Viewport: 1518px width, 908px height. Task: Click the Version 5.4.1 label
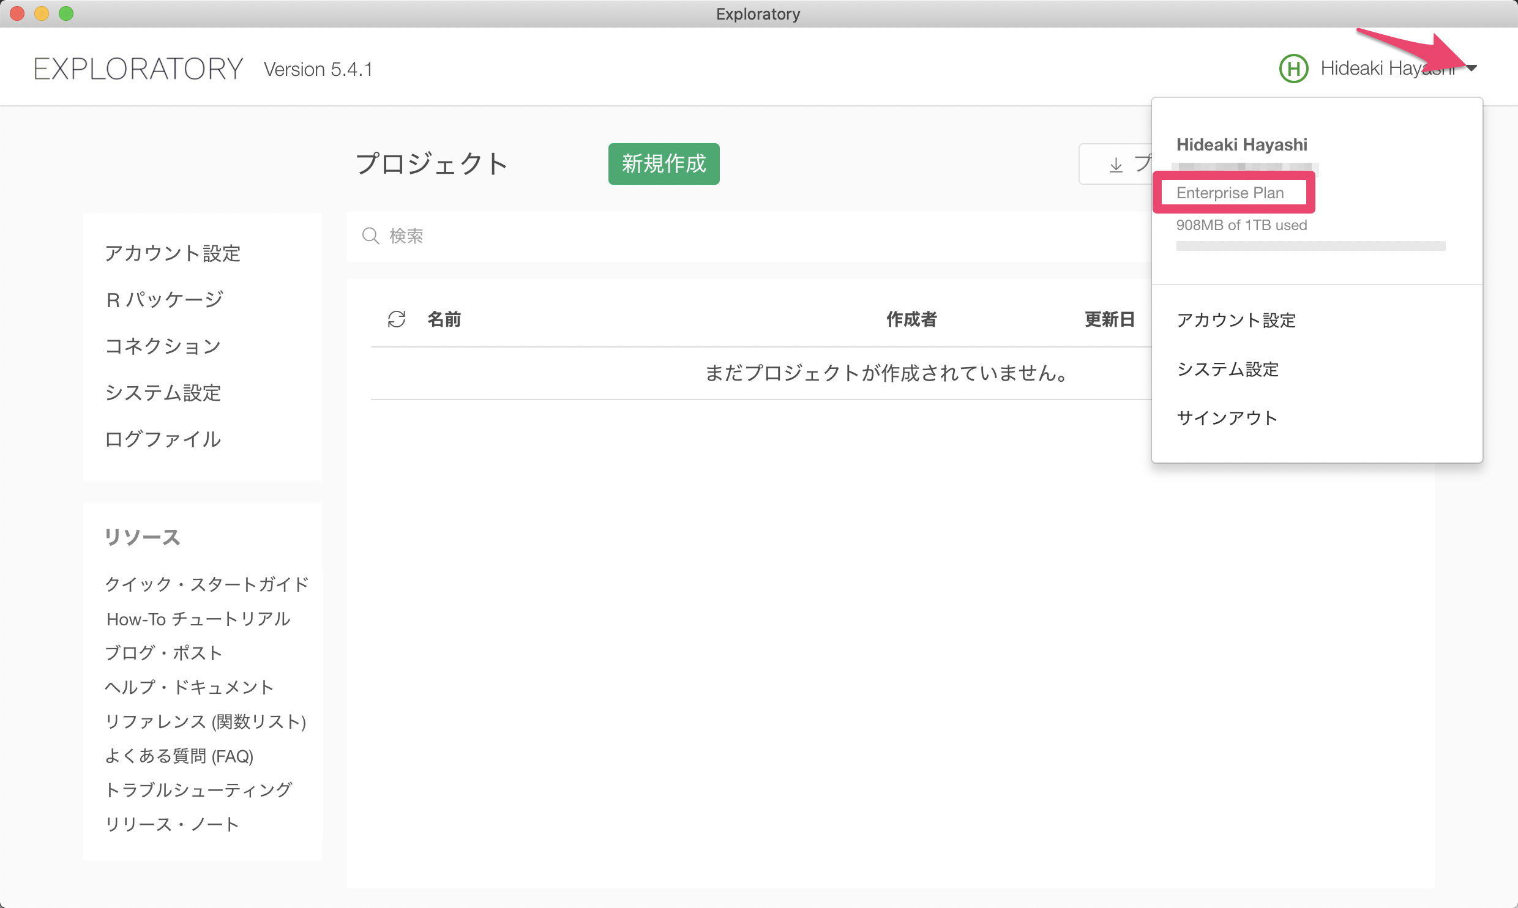click(x=318, y=69)
